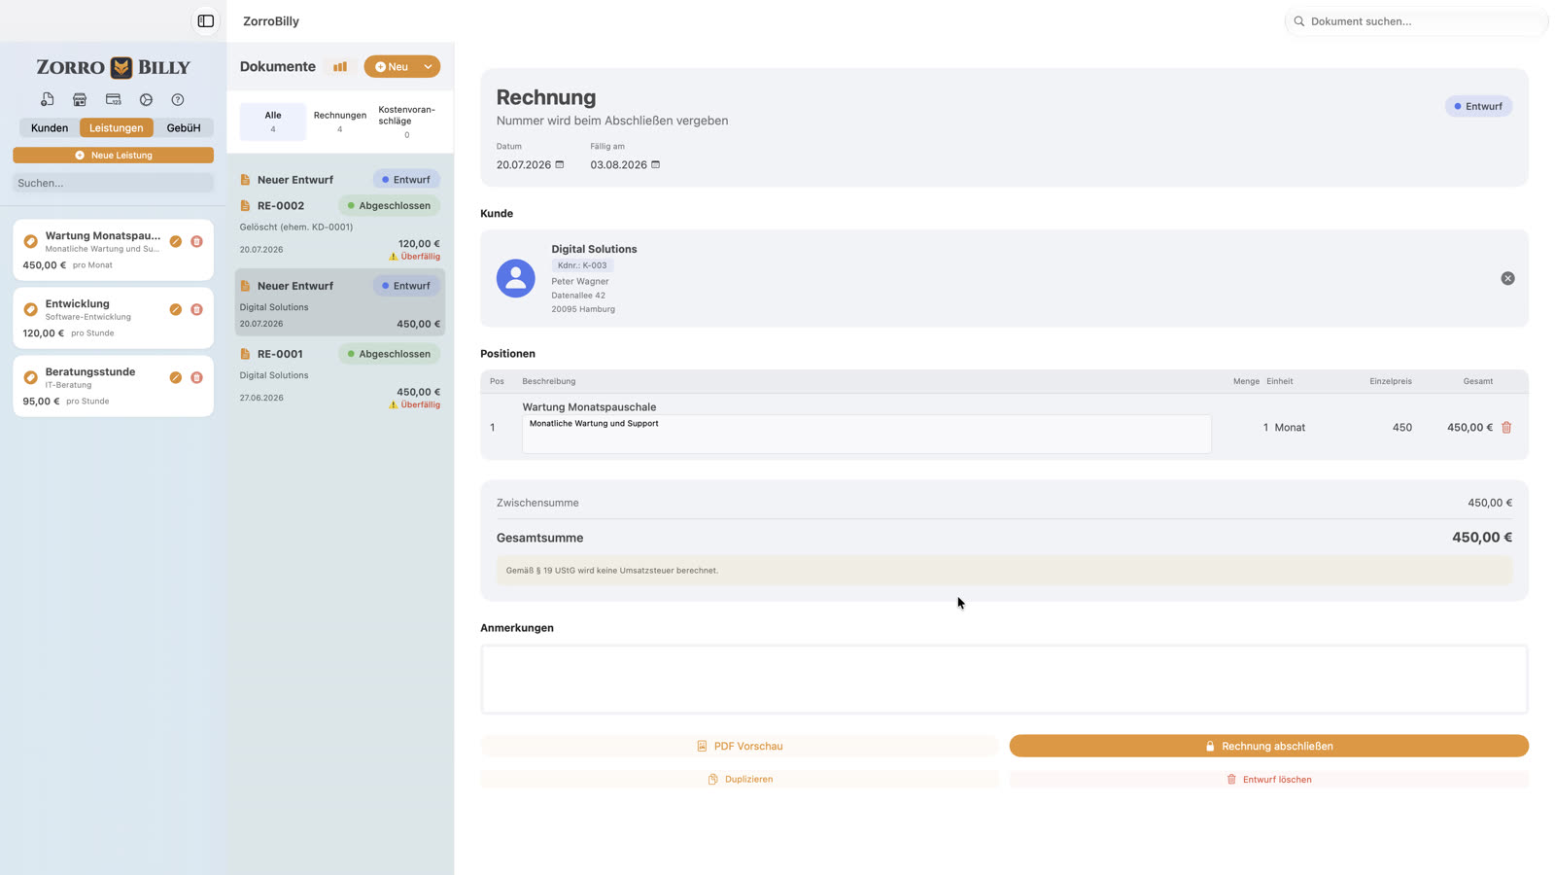Select the Entwicklung service card

(113, 318)
